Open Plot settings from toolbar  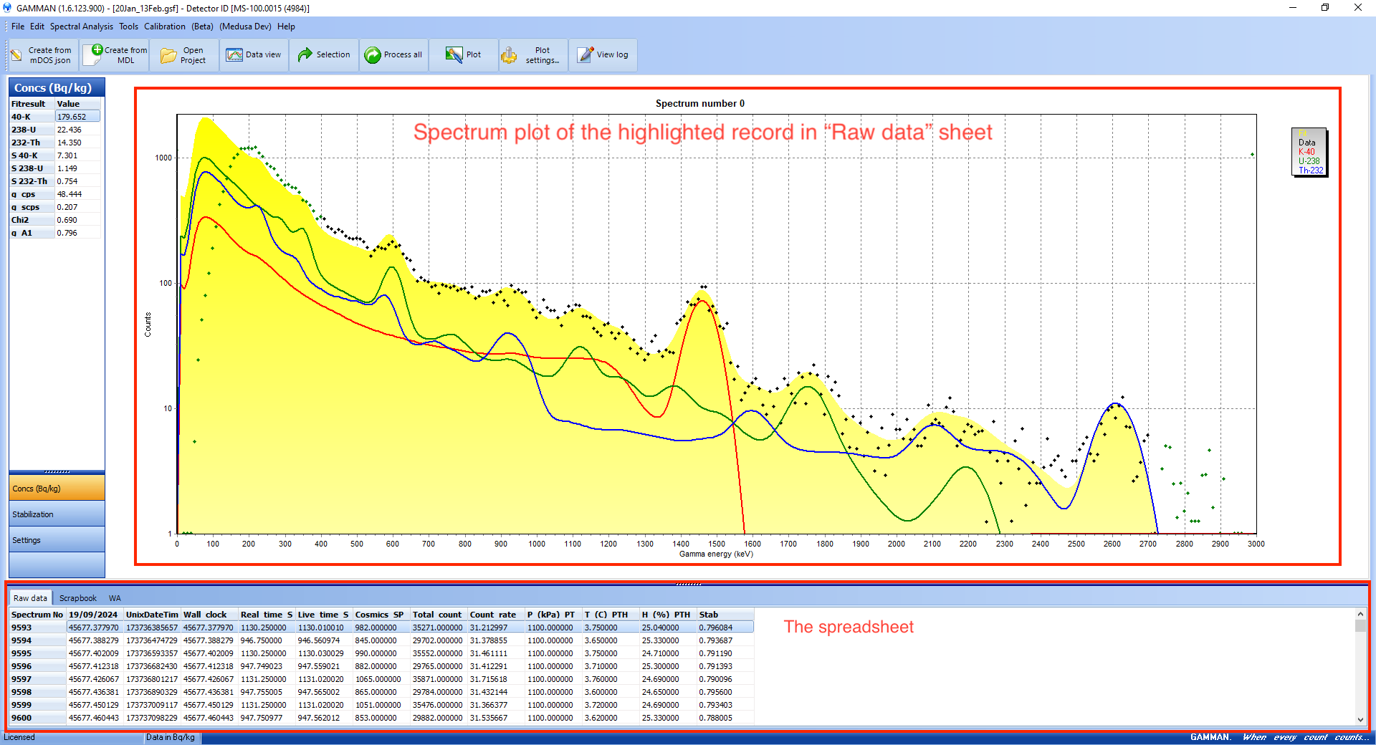509,55
